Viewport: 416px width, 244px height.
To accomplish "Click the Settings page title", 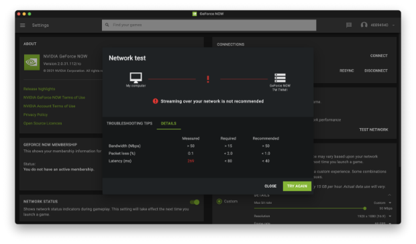I will [40, 25].
